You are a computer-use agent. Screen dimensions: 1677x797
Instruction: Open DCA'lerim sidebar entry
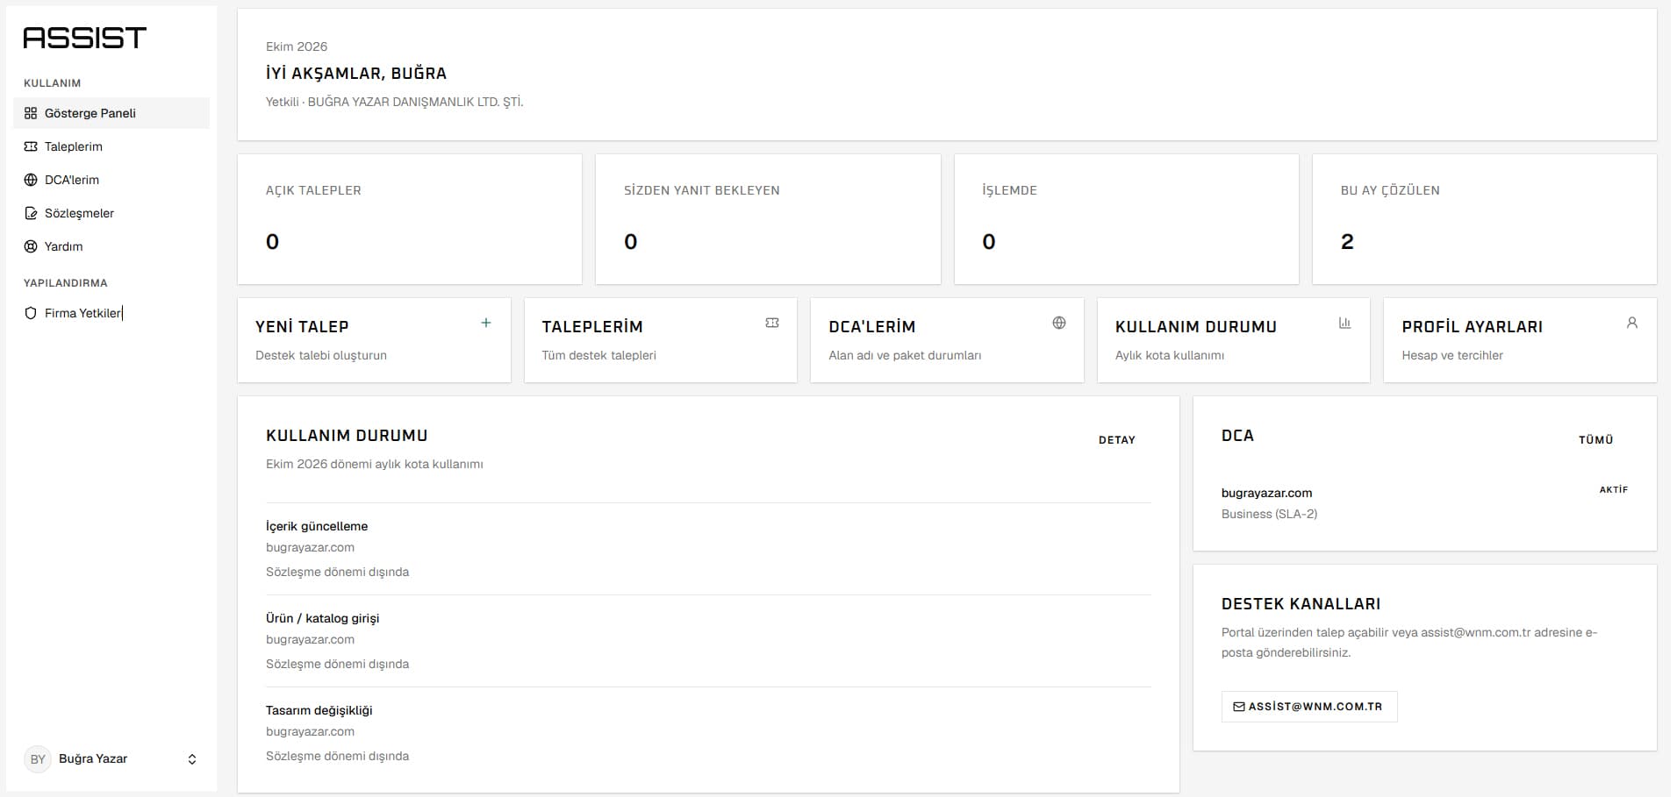111,180
